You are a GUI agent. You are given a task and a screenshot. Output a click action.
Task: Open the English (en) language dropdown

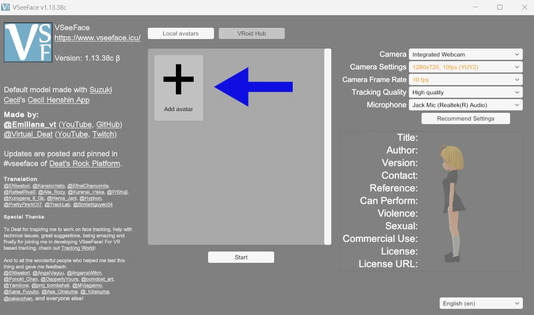(x=481, y=303)
